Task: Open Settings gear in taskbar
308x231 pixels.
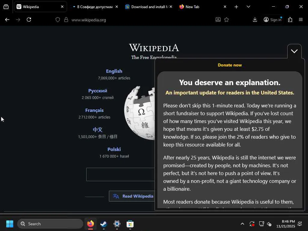Action: (117, 224)
